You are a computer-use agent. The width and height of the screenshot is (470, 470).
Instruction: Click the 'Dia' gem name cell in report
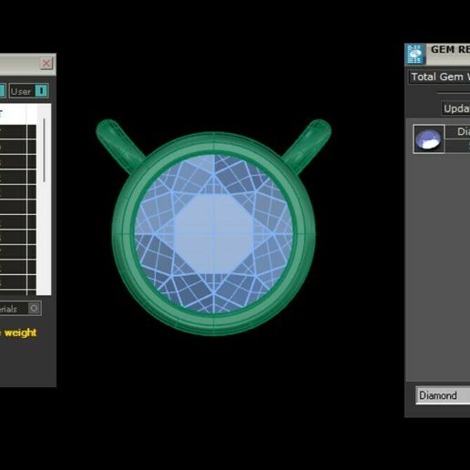pyautogui.click(x=457, y=131)
